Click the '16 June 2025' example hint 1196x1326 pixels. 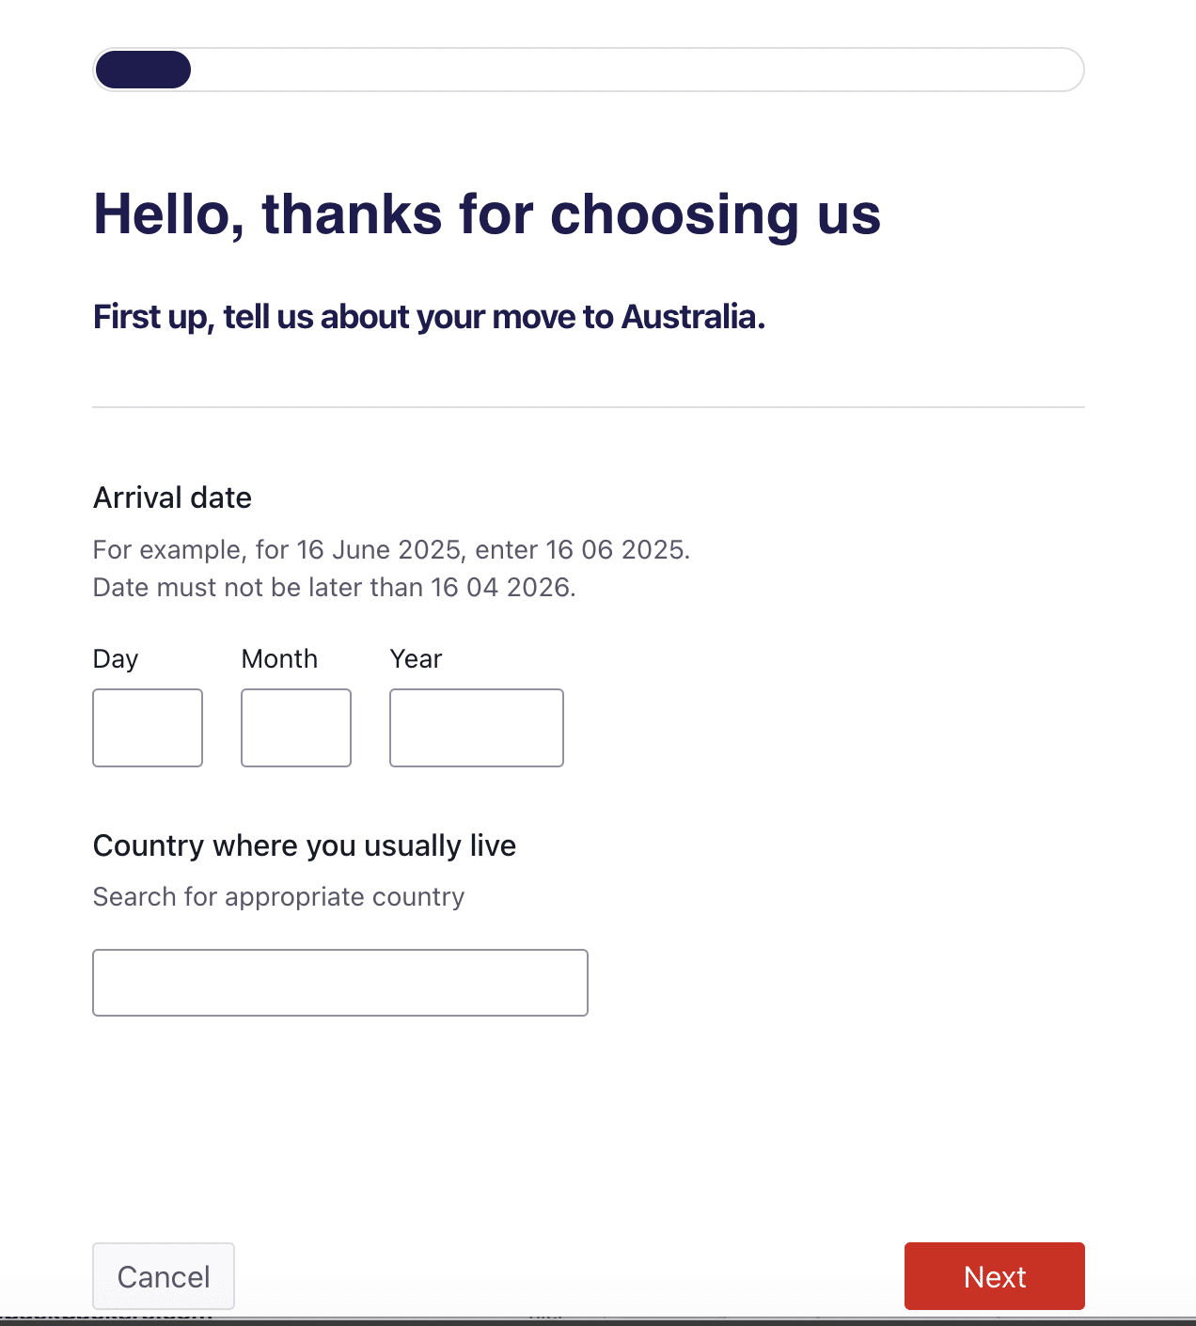coord(391,549)
